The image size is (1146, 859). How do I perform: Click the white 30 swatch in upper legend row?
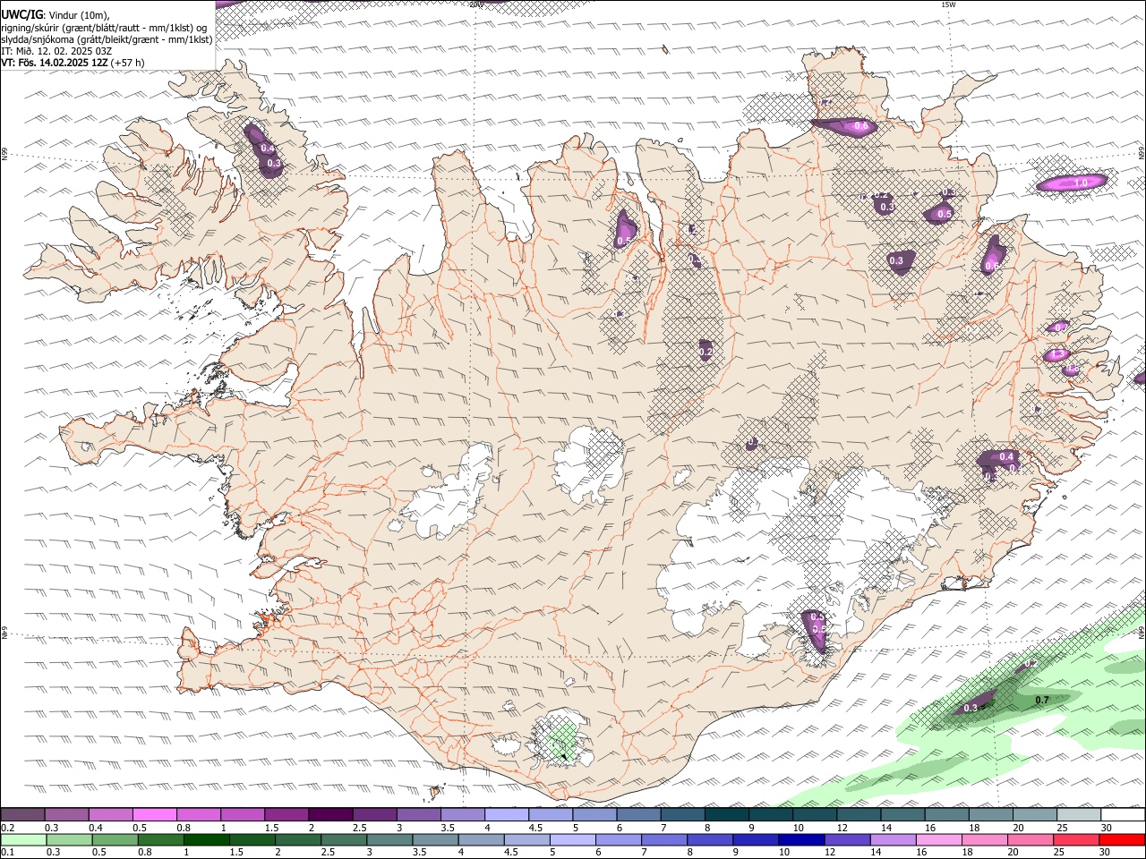pyautogui.click(x=1123, y=815)
